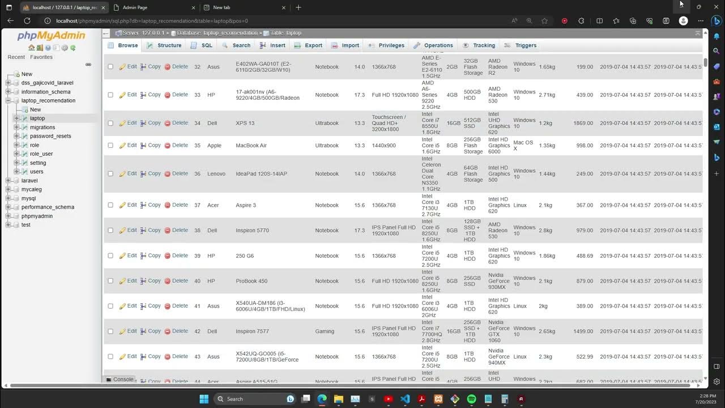Open File Explorer from taskbar

338,399
